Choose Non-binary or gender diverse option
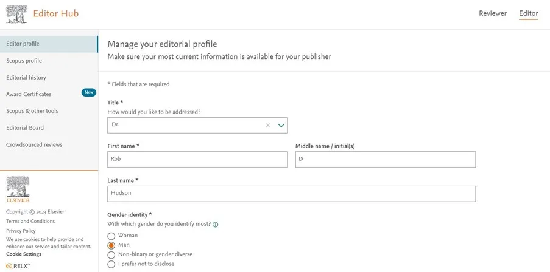550x272 pixels. (x=111, y=255)
